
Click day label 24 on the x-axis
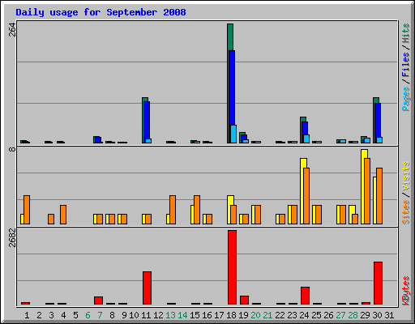point(304,315)
